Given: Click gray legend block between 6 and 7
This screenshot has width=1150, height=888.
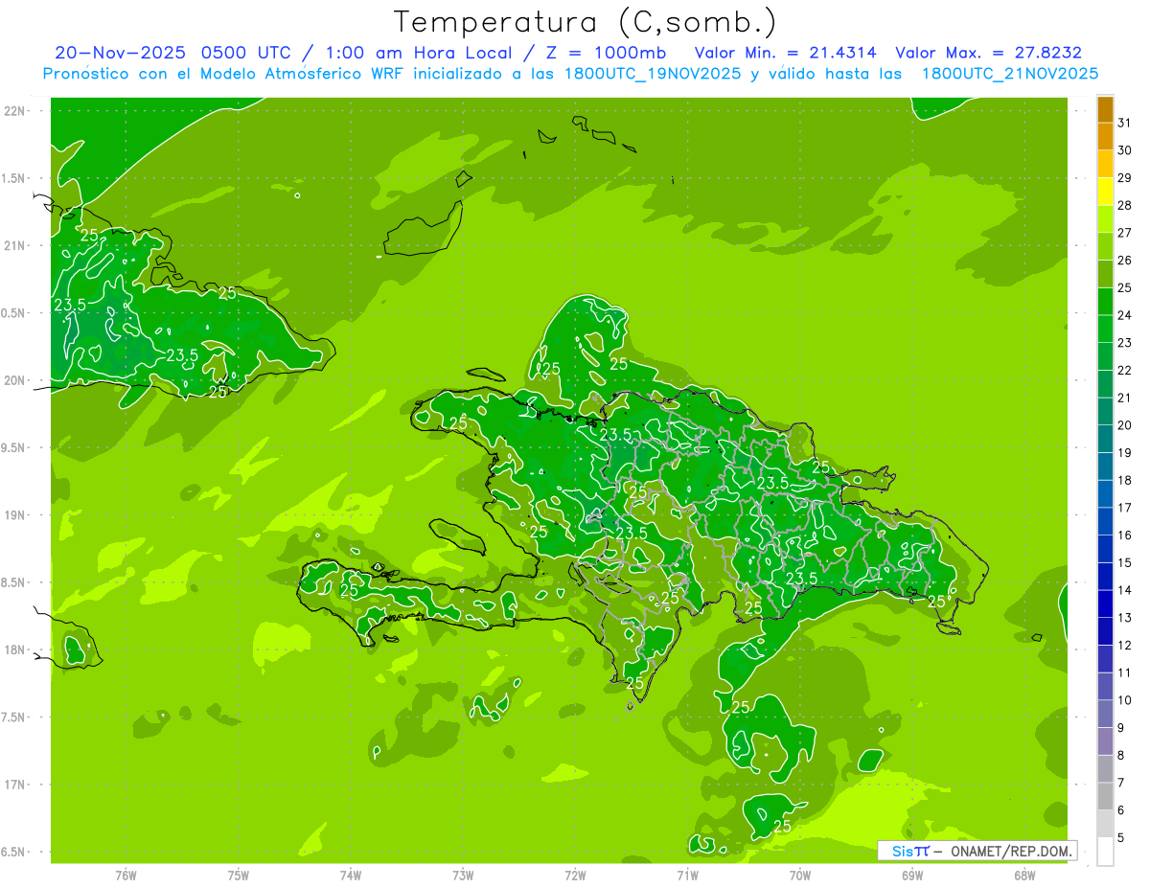Looking at the screenshot, I should [x=1105, y=796].
